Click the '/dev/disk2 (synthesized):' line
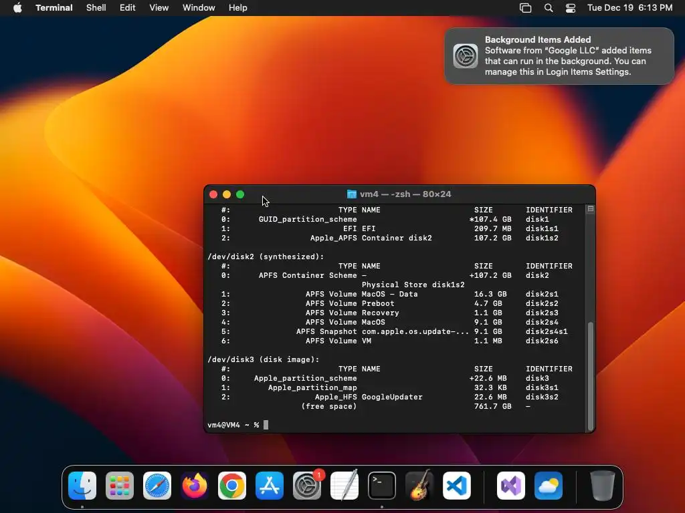Image resolution: width=685 pixels, height=513 pixels. [x=266, y=256]
